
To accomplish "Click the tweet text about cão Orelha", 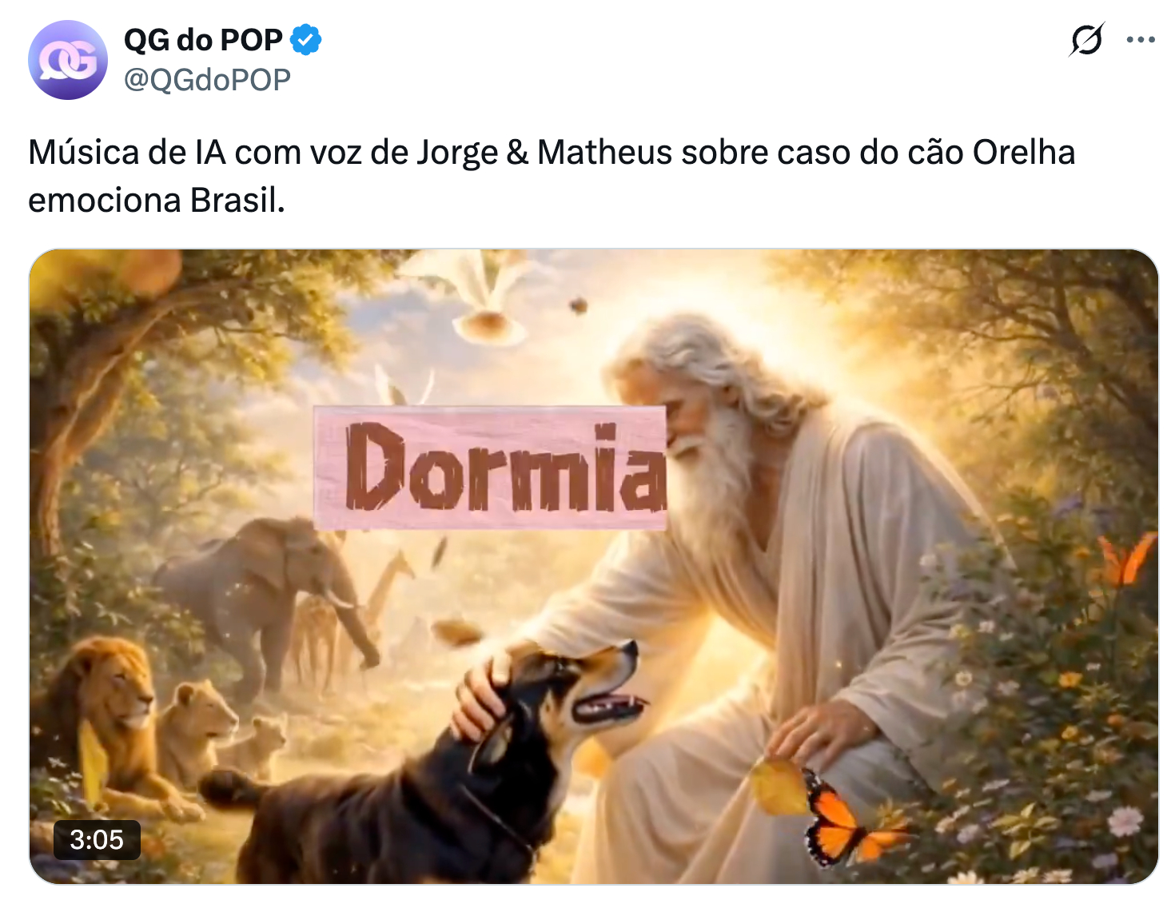I will (x=552, y=176).
